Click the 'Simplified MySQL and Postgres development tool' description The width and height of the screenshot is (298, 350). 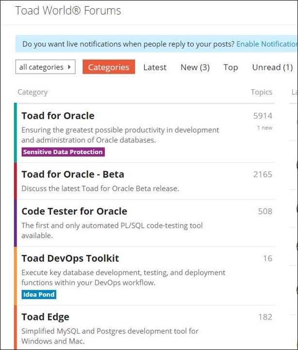[110, 336]
